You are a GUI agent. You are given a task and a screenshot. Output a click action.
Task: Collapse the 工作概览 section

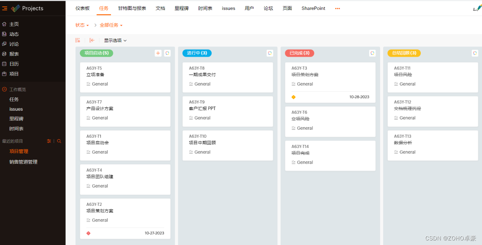(x=5, y=89)
